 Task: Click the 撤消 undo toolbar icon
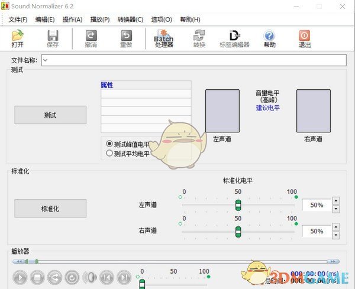pos(91,38)
